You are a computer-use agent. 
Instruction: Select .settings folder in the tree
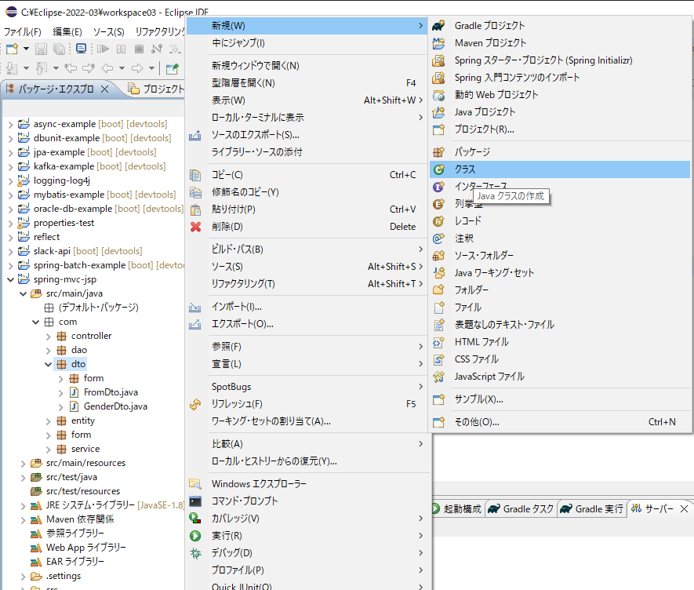point(64,576)
